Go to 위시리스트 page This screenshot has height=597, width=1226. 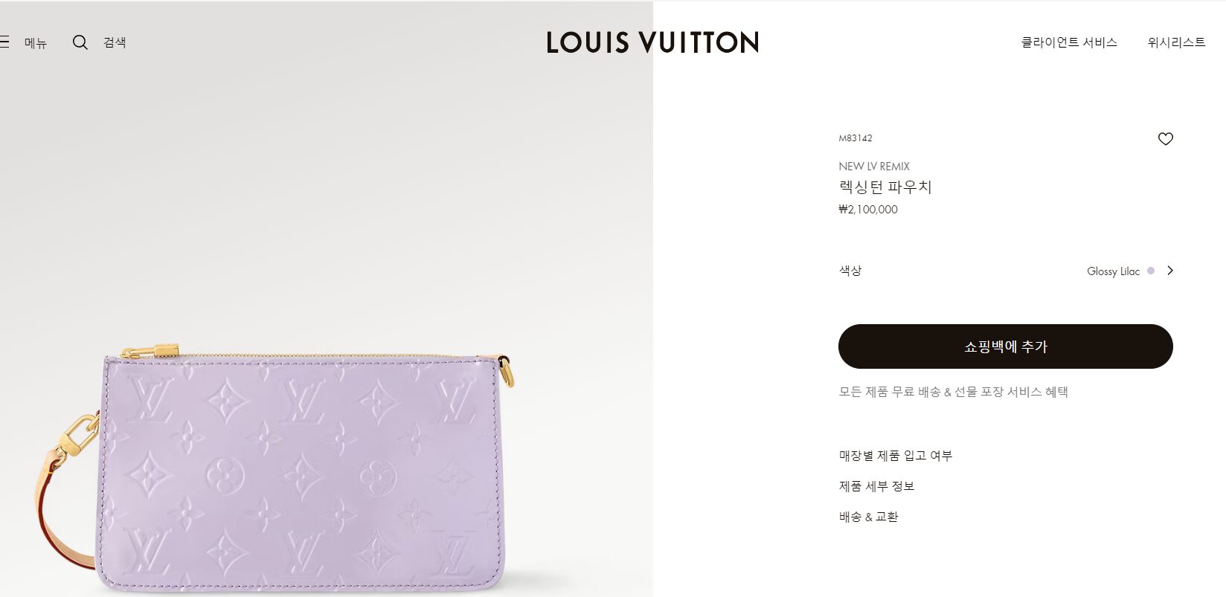1176,42
